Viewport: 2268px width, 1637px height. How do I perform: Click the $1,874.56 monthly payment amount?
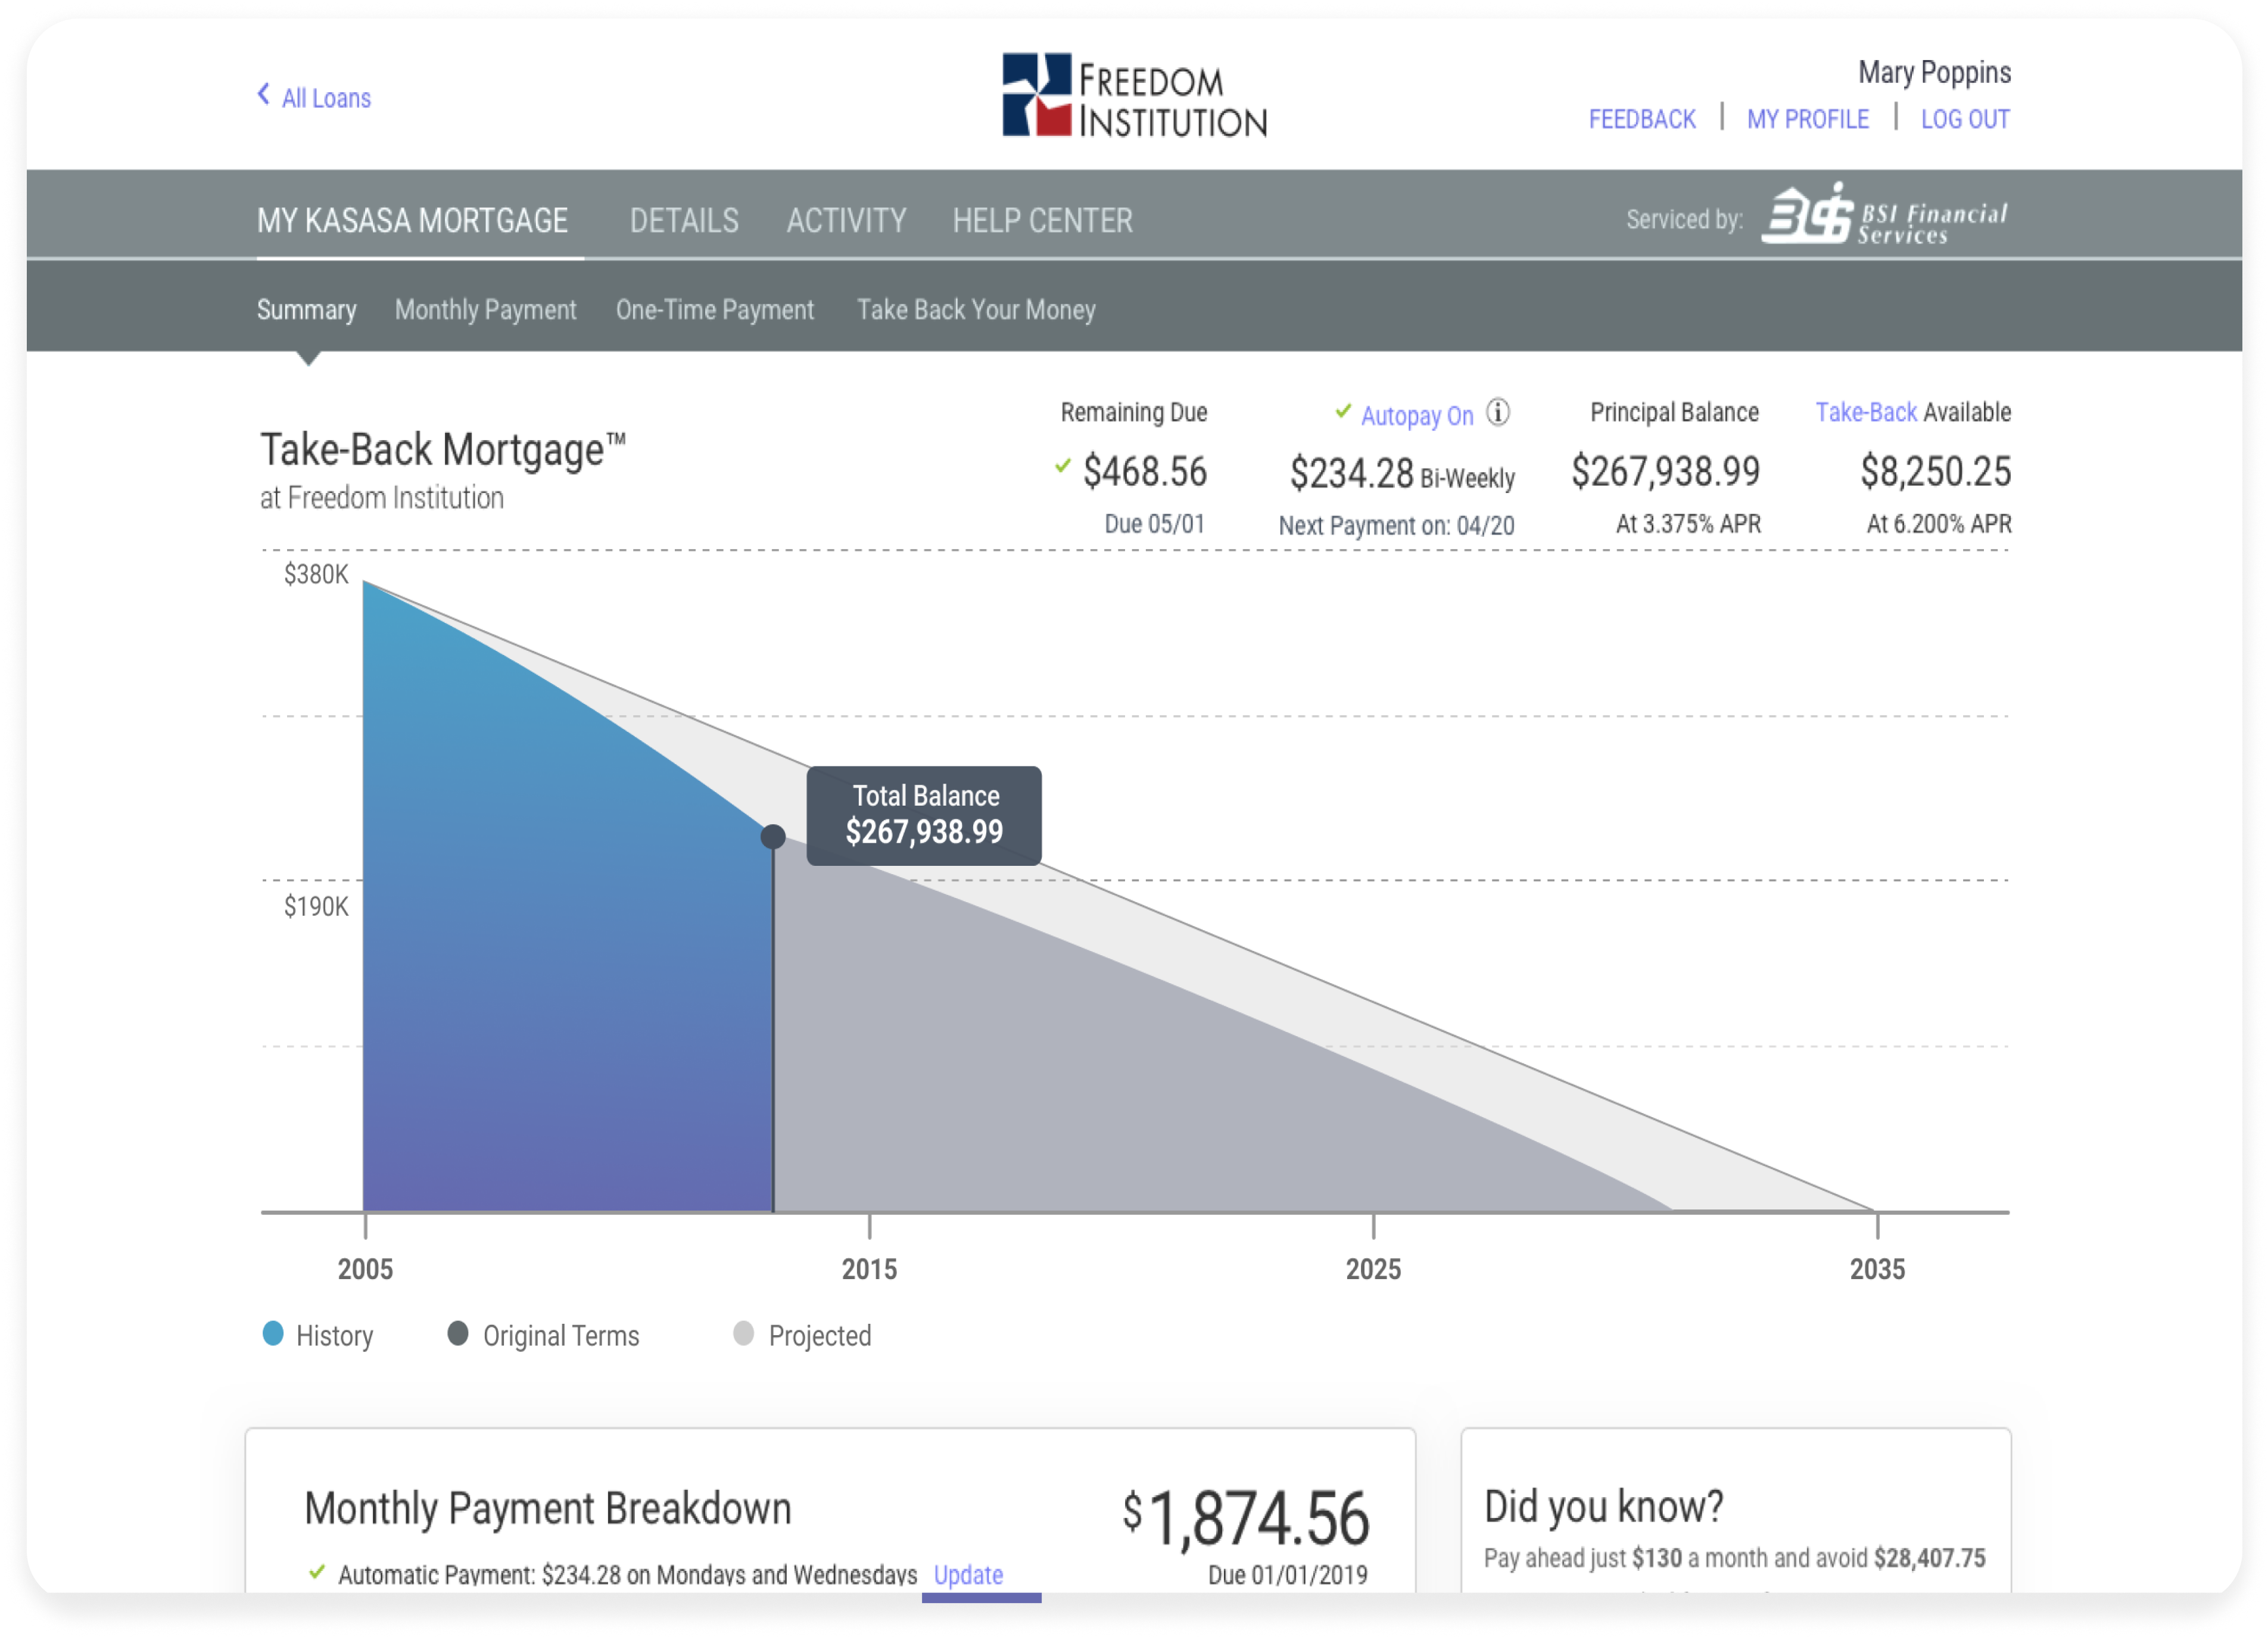click(1245, 1518)
